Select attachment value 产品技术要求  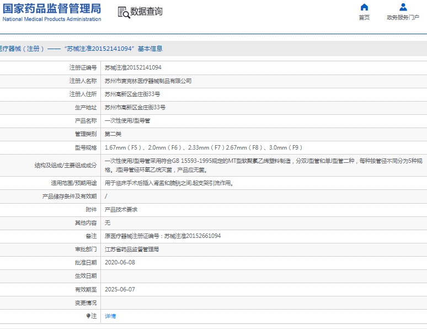tap(121, 210)
